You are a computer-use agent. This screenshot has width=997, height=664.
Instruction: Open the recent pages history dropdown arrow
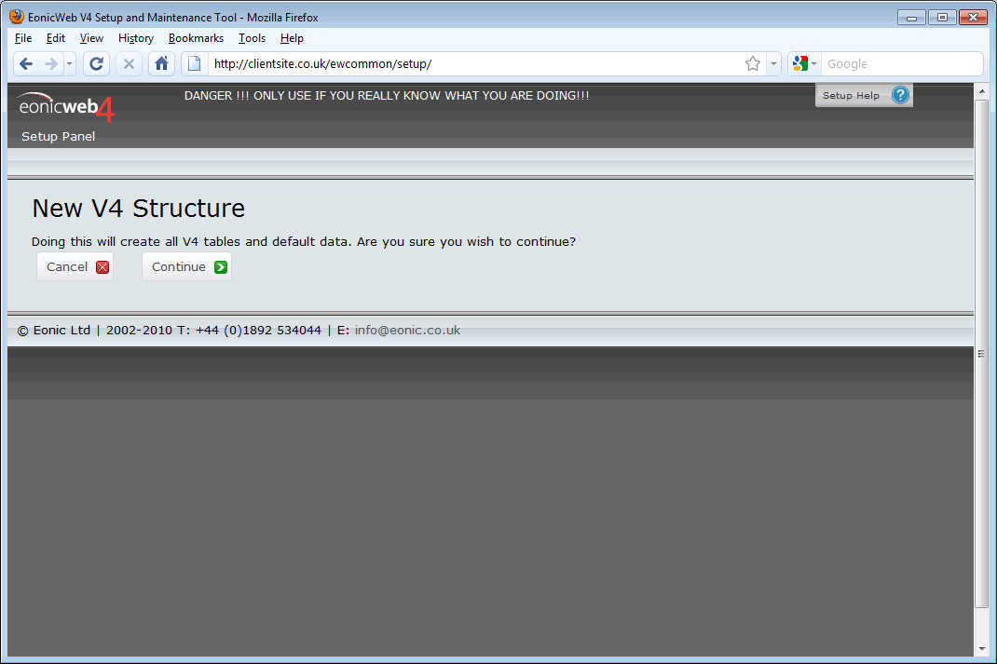(x=69, y=63)
